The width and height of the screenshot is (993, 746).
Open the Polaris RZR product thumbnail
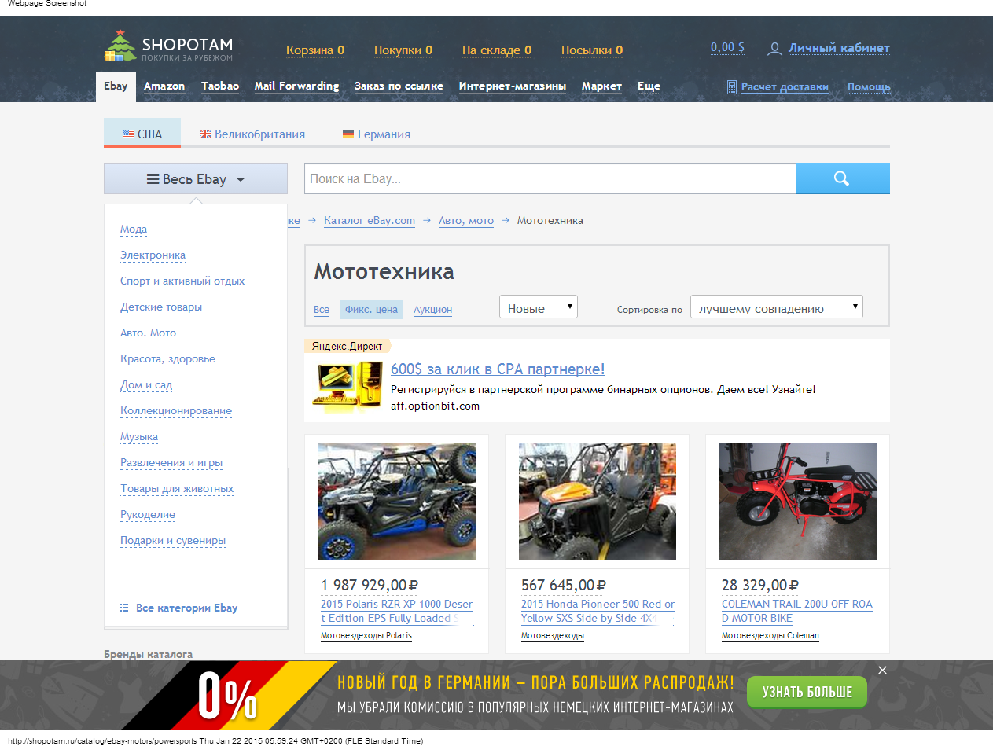[x=397, y=502]
